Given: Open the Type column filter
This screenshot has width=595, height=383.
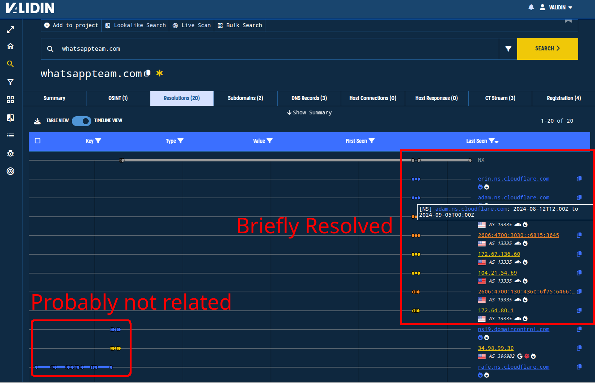Looking at the screenshot, I should point(180,141).
